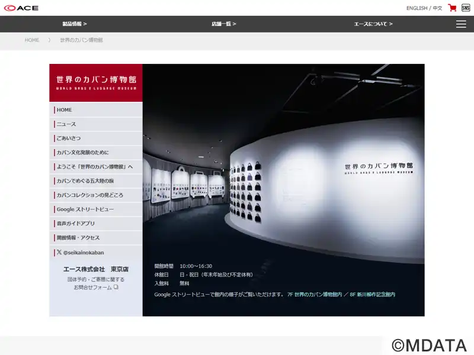Select HOME in the sidebar menu

click(96, 110)
